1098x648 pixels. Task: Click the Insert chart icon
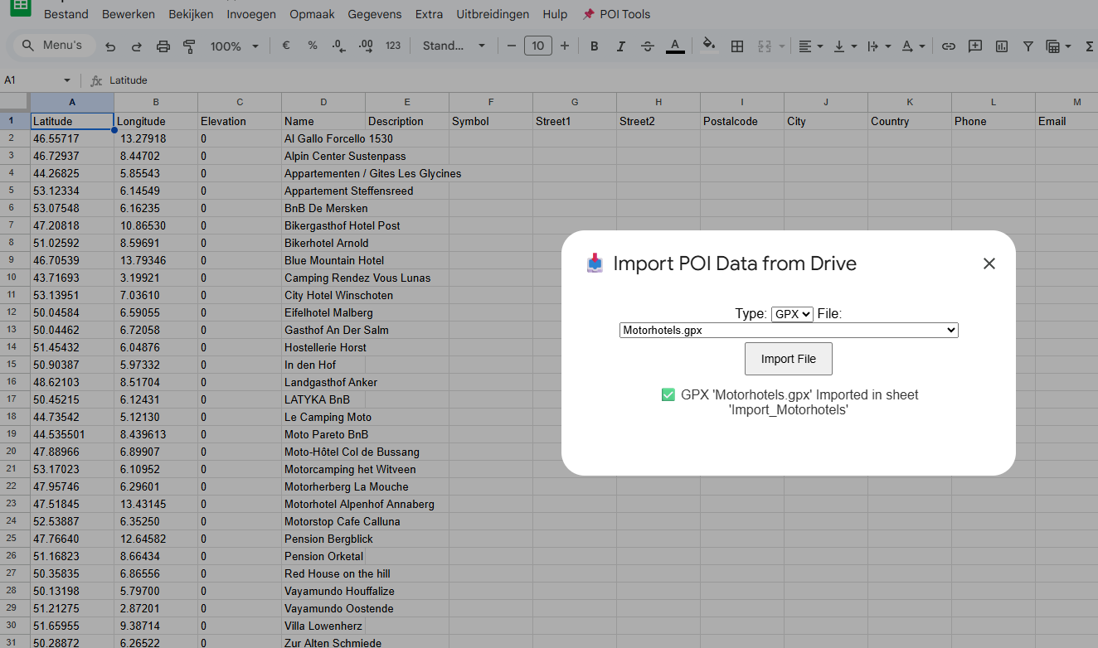[1002, 46]
